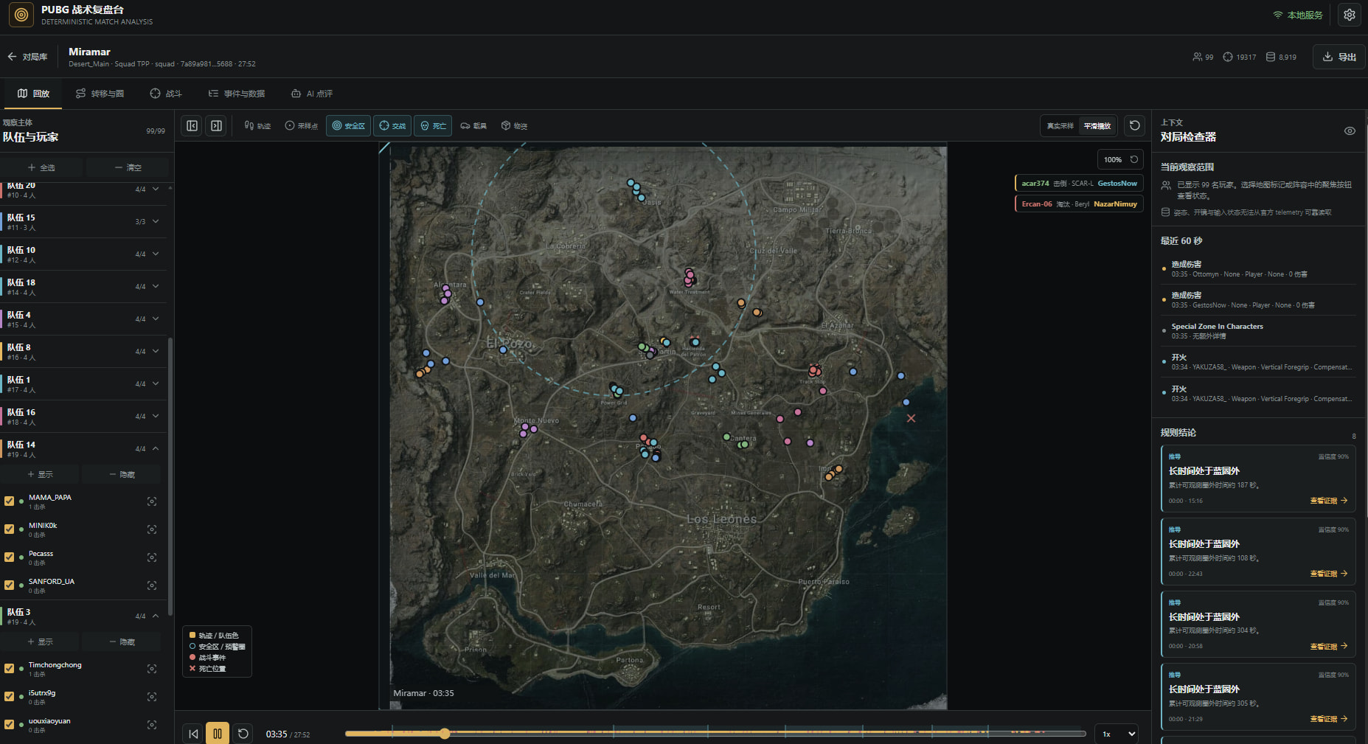
Task: Collapse the left side panel
Action: pos(192,125)
